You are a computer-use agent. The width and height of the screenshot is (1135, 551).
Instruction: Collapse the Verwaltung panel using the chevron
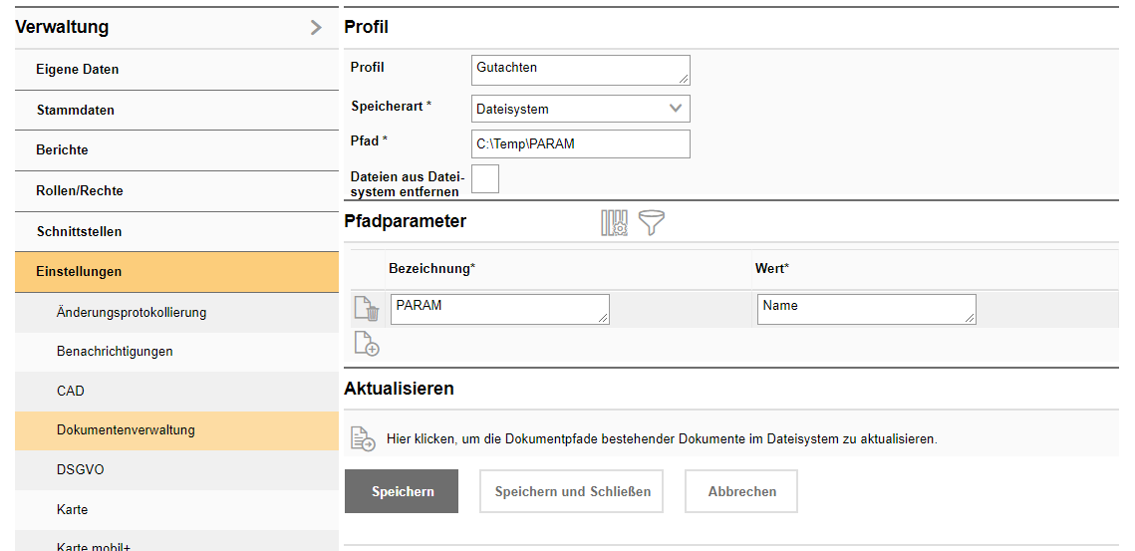coord(316,28)
